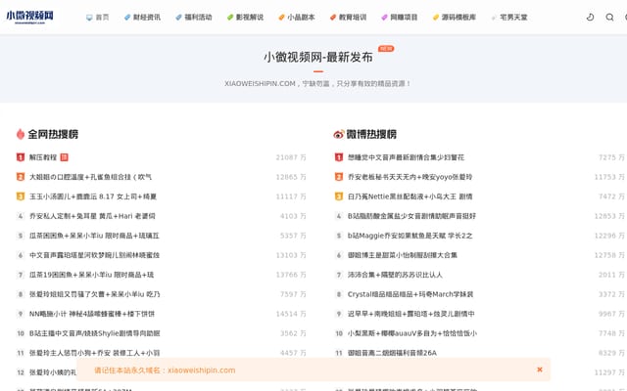
Task: Open rank 11 entry in 全网热搜榜
Action: point(94,353)
